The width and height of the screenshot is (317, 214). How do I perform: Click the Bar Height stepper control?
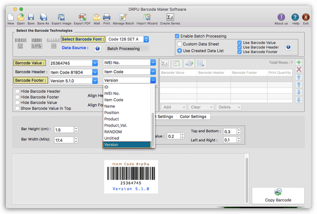(x=75, y=130)
